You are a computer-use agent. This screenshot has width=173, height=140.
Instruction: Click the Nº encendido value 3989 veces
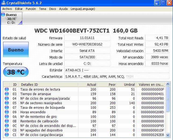point(157,57)
